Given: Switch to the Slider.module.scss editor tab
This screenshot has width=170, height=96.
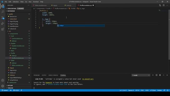Looking at the screenshot, I should (41, 5).
